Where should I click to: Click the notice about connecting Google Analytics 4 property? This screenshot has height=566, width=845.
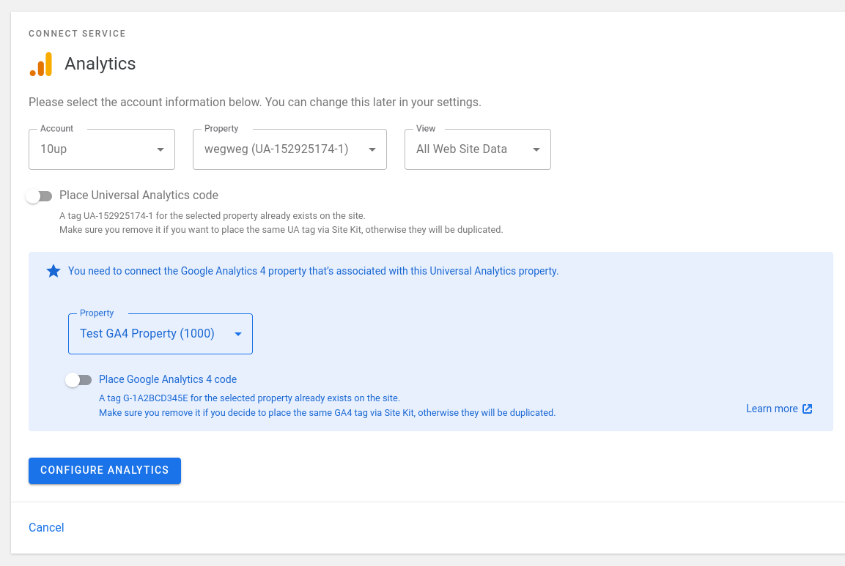[313, 271]
